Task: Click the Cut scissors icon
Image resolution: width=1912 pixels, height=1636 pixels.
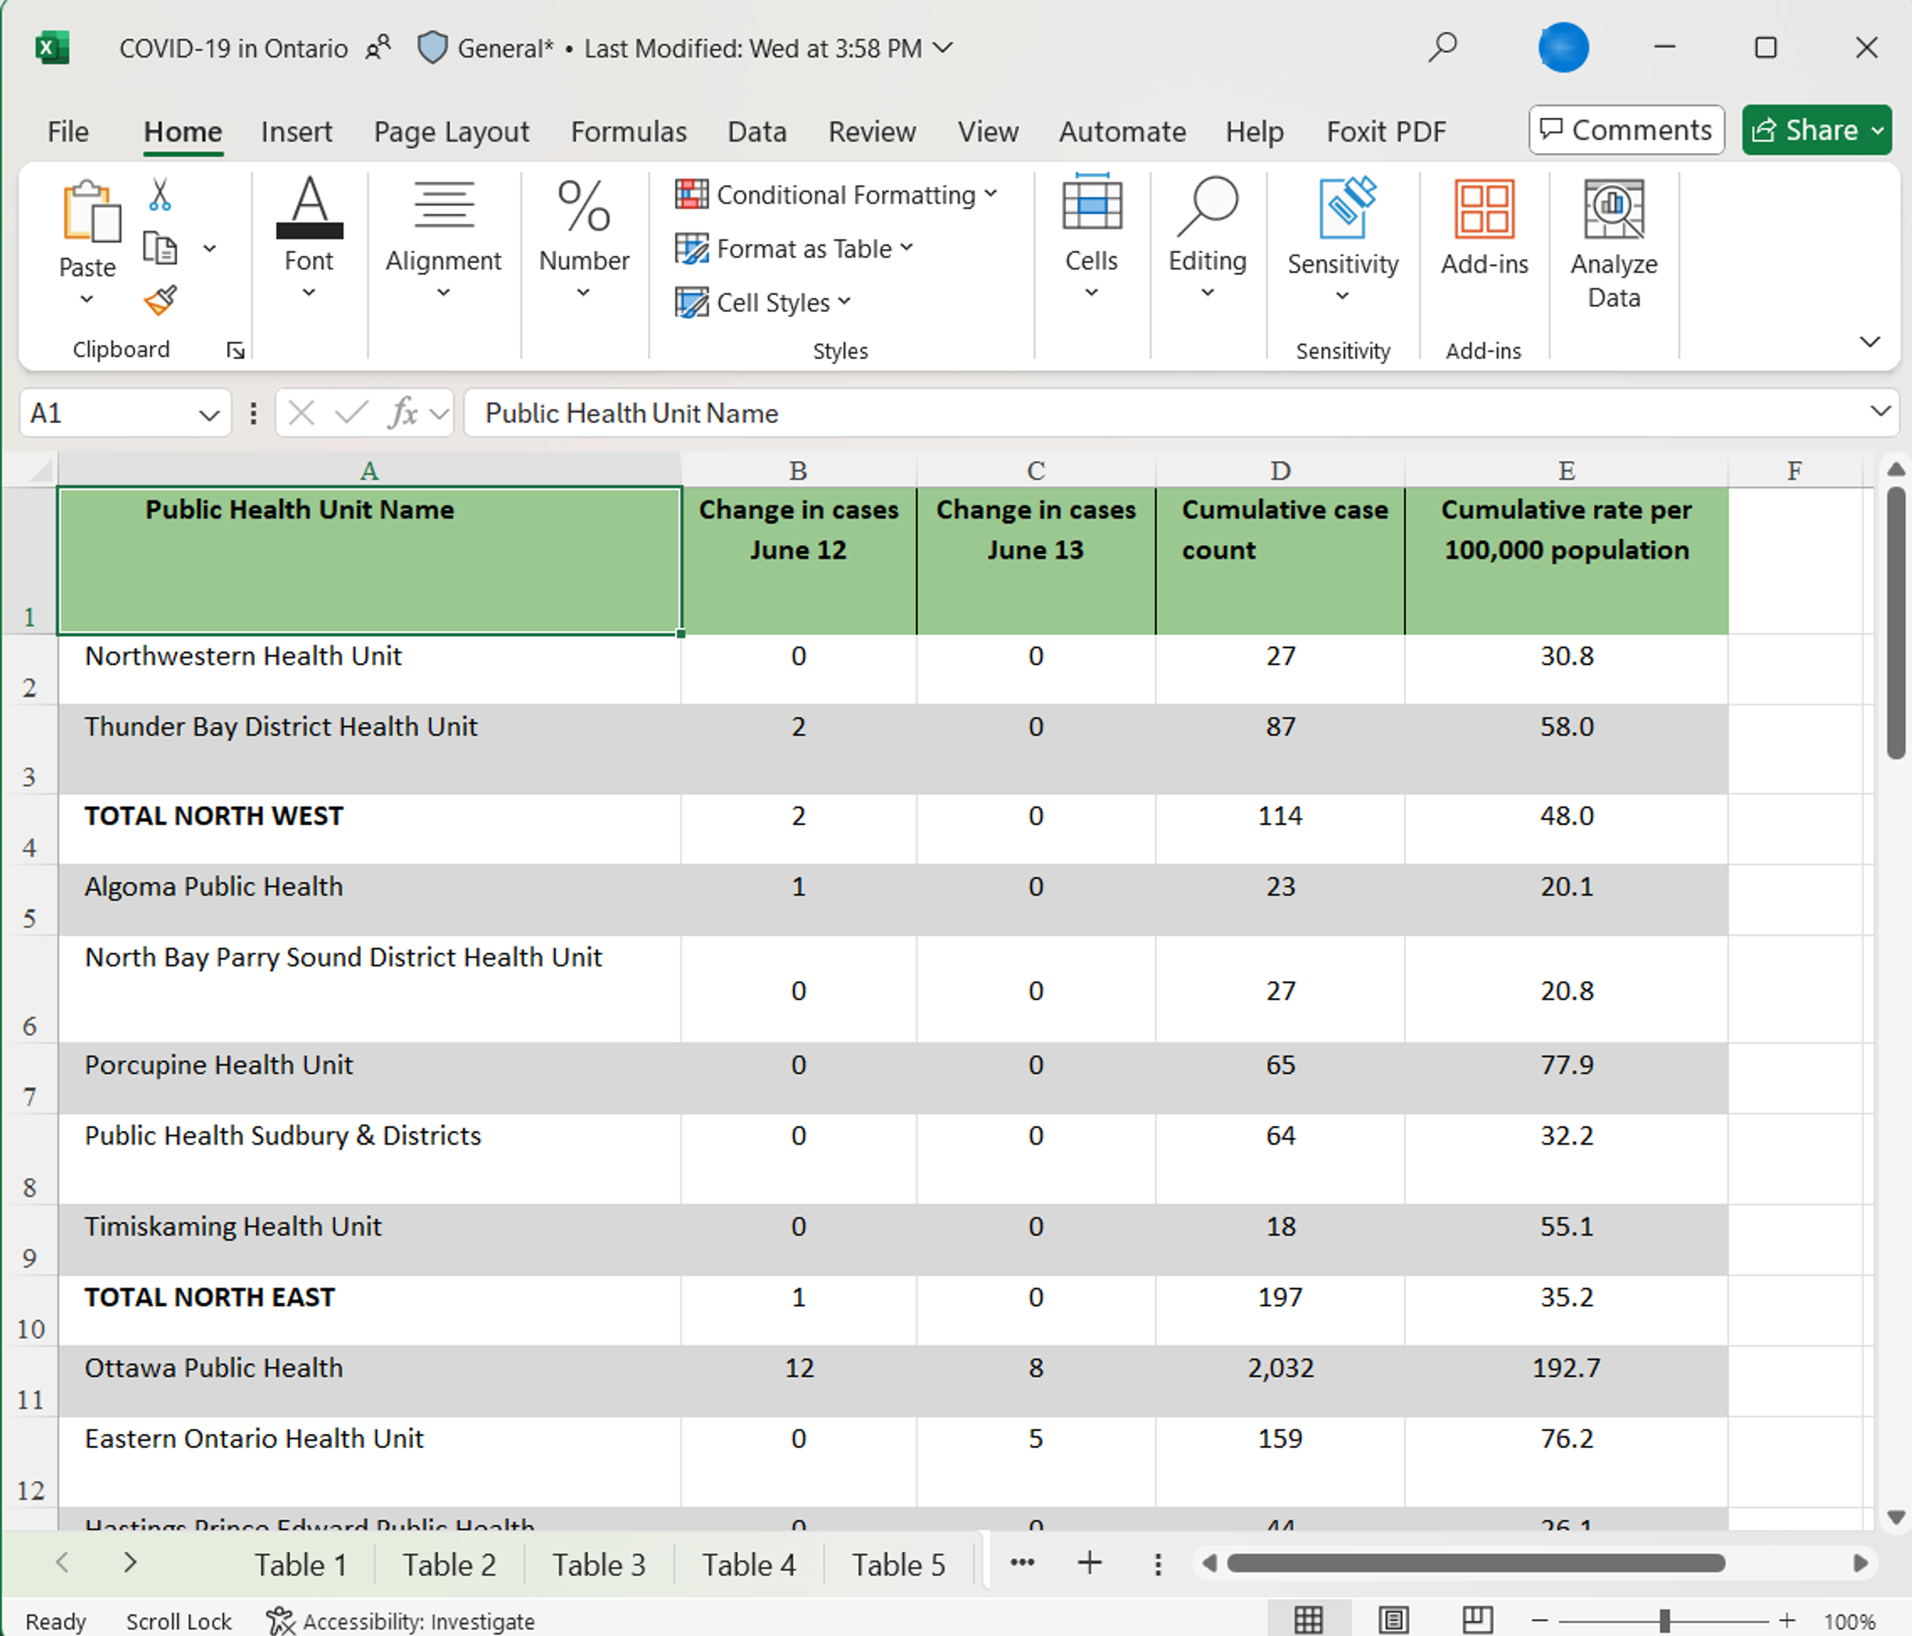Action: pyautogui.click(x=160, y=195)
